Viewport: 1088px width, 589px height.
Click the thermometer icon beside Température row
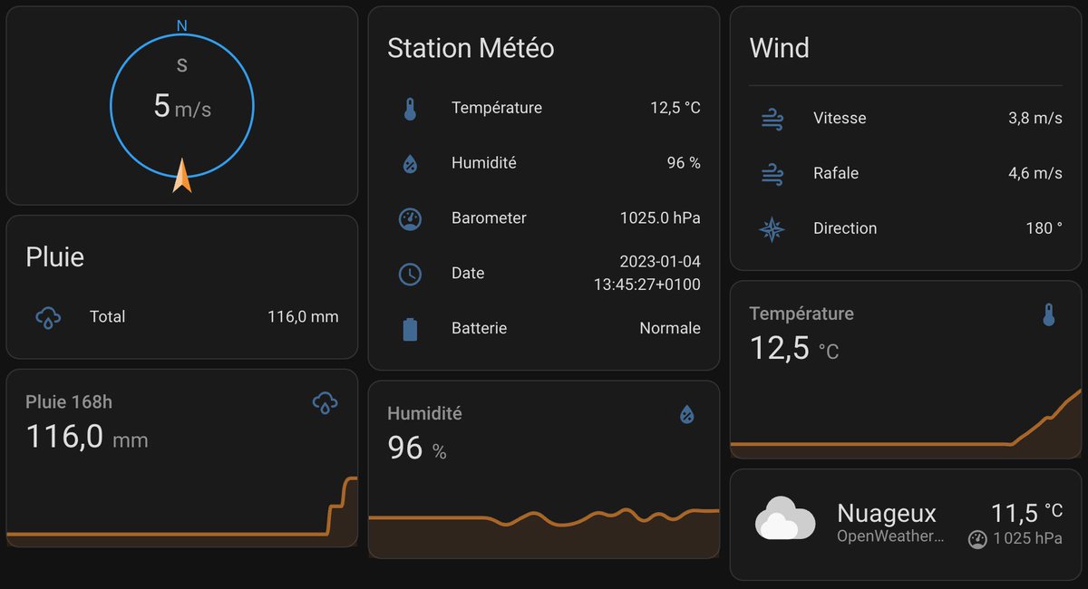[410, 110]
